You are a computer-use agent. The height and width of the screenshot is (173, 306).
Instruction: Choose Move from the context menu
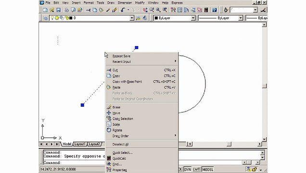coord(141,113)
